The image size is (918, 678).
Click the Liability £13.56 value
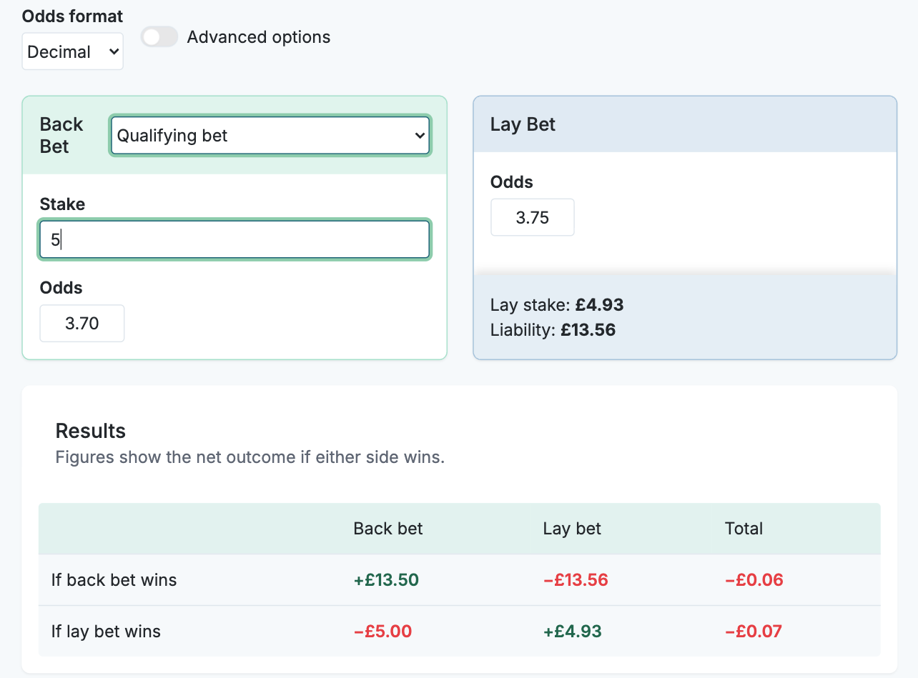(x=590, y=330)
